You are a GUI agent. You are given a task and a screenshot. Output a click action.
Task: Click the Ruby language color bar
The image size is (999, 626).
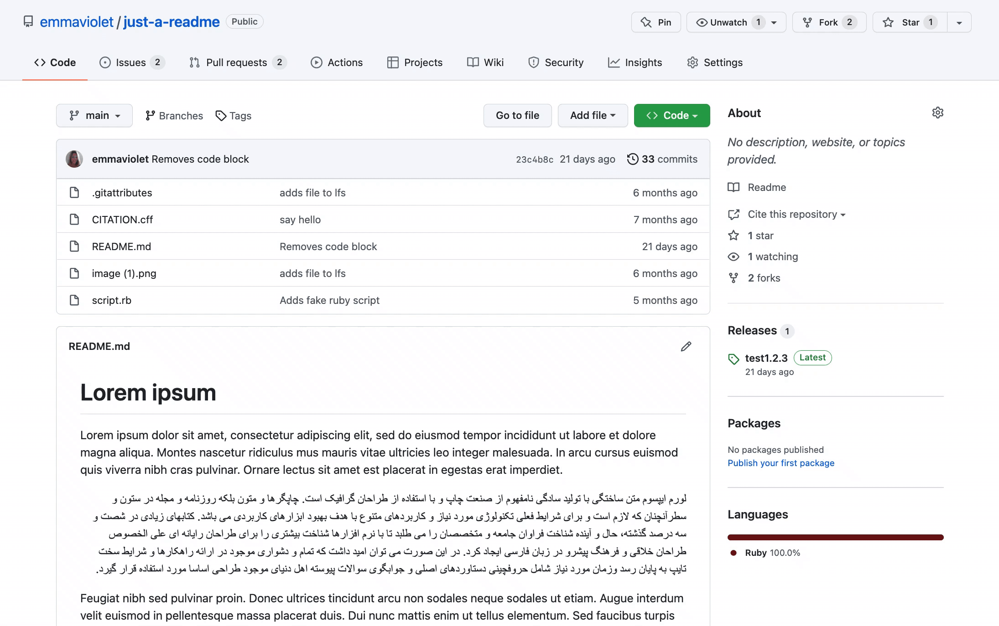(x=835, y=538)
